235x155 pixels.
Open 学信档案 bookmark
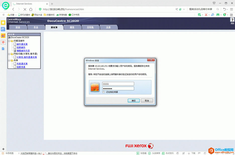62,15
